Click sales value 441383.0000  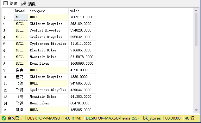click(x=82, y=97)
